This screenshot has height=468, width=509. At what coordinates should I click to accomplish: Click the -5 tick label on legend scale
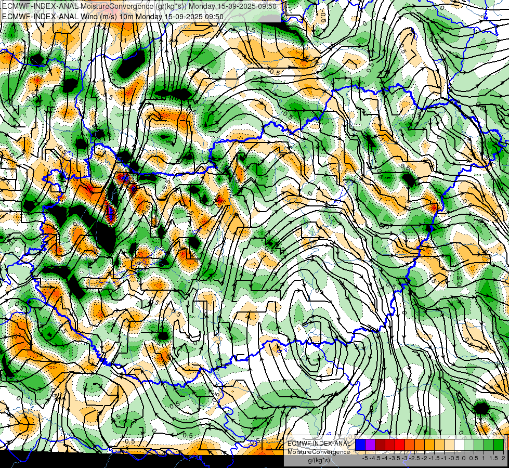(365, 458)
